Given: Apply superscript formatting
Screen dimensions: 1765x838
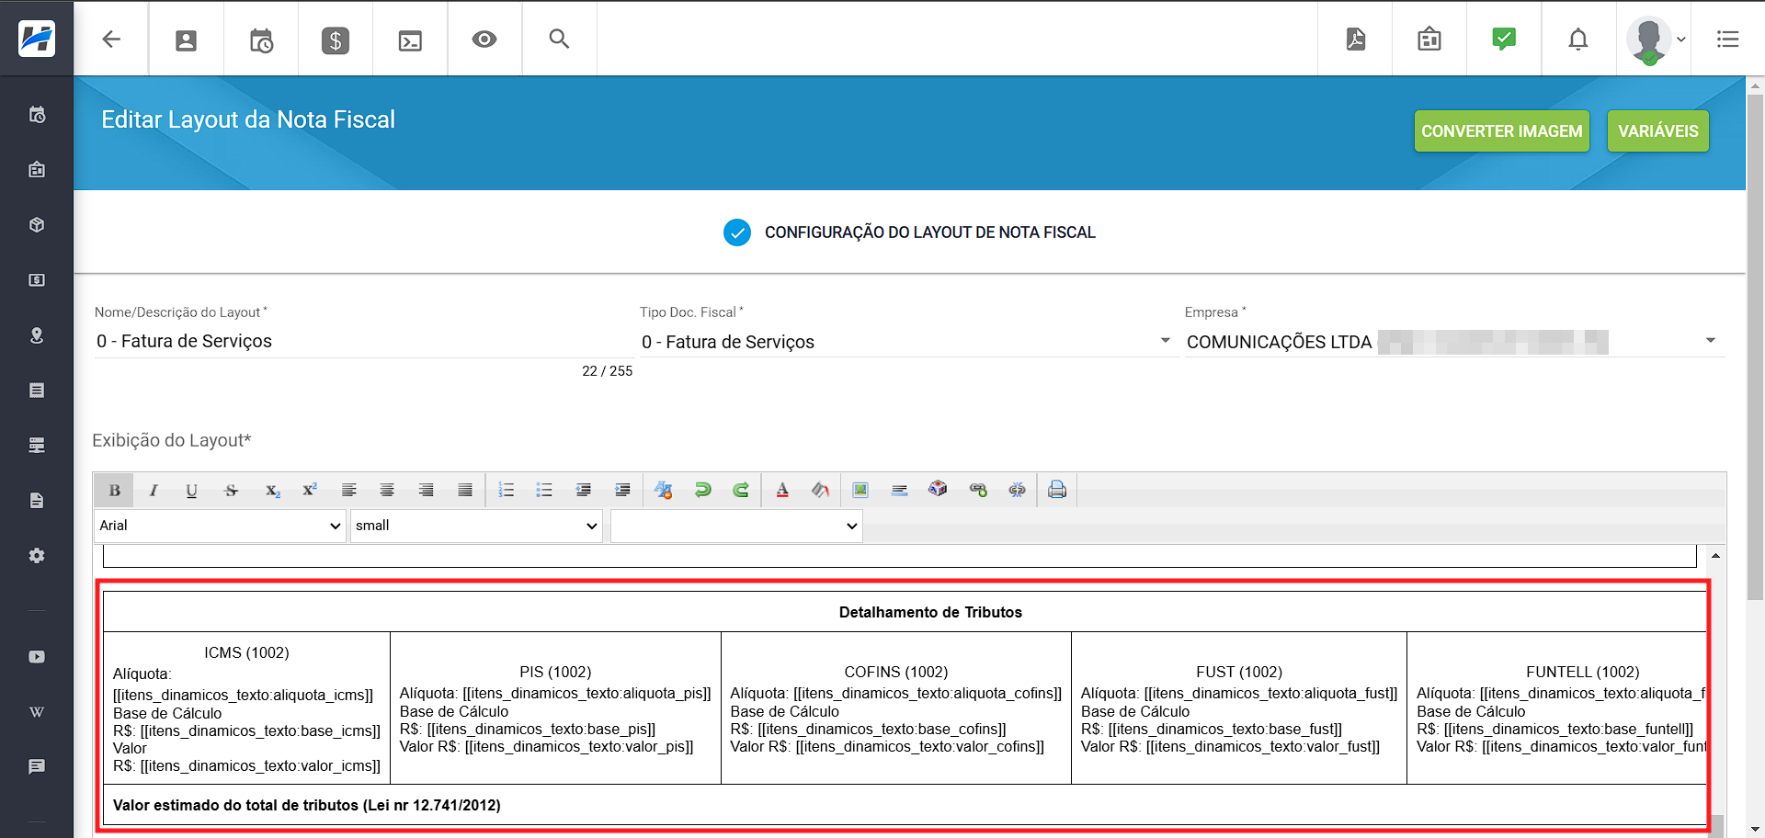Looking at the screenshot, I should coord(310,491).
